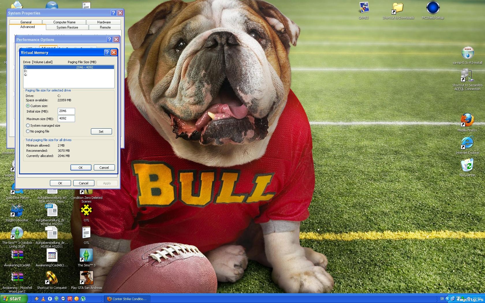Select the No paging file option
The width and height of the screenshot is (485, 303).
pyautogui.click(x=28, y=131)
